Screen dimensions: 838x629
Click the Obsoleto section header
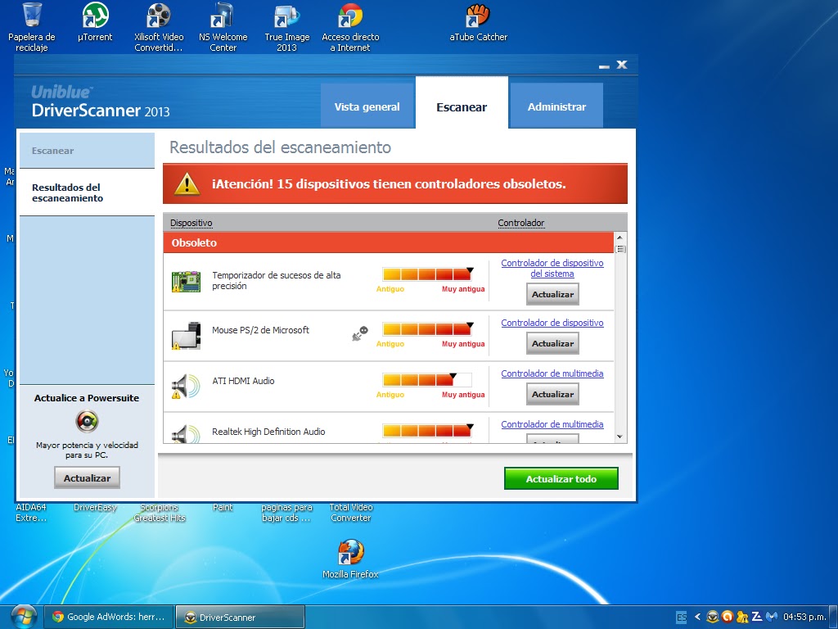coord(389,242)
